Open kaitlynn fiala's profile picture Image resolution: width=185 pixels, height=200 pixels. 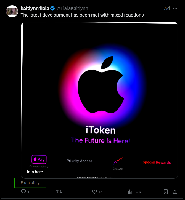point(12,11)
